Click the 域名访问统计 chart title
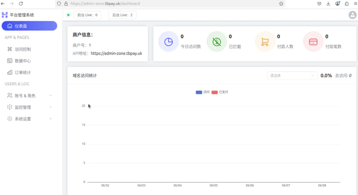Image resolution: width=358 pixels, height=195 pixels. click(x=85, y=75)
